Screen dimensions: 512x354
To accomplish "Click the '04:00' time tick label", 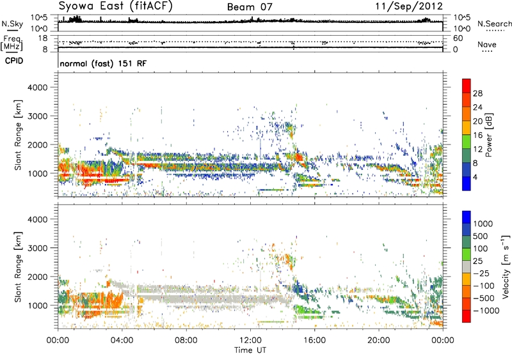I will [122, 341].
